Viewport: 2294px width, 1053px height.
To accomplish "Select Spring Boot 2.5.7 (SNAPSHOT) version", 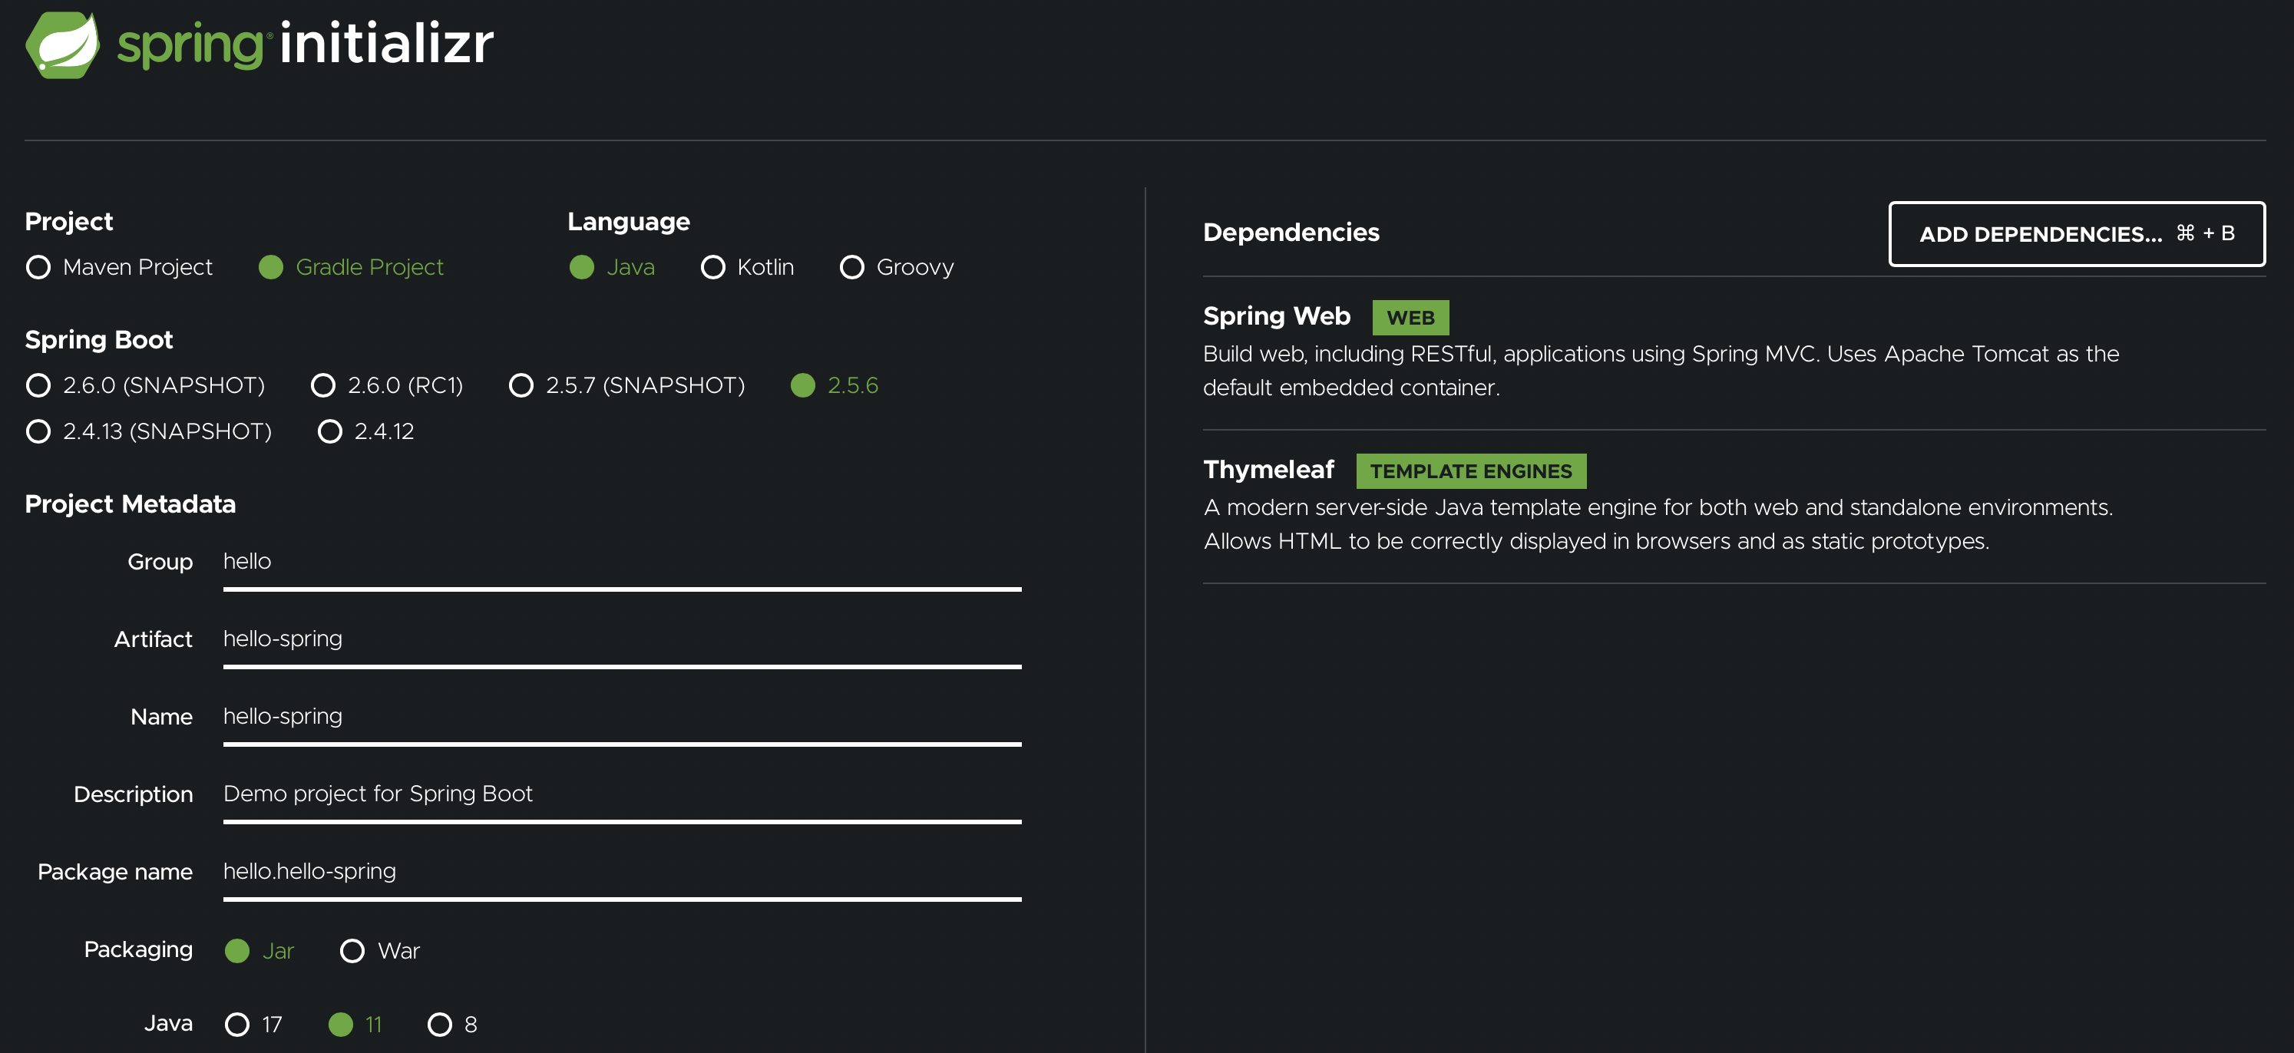I will (x=521, y=385).
